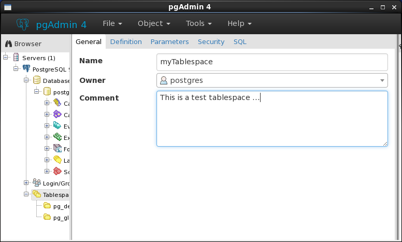Open the Owner dropdown arrow
Screen dimensions: 402x242
(x=382, y=80)
